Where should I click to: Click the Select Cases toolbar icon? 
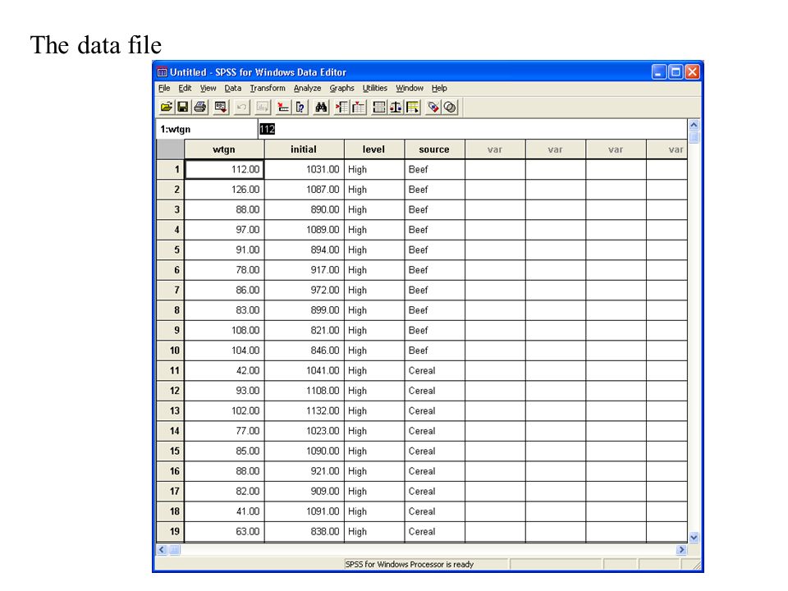413,107
